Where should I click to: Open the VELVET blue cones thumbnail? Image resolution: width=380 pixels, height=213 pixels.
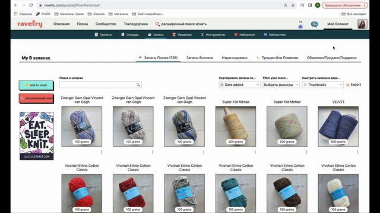click(x=338, y=126)
